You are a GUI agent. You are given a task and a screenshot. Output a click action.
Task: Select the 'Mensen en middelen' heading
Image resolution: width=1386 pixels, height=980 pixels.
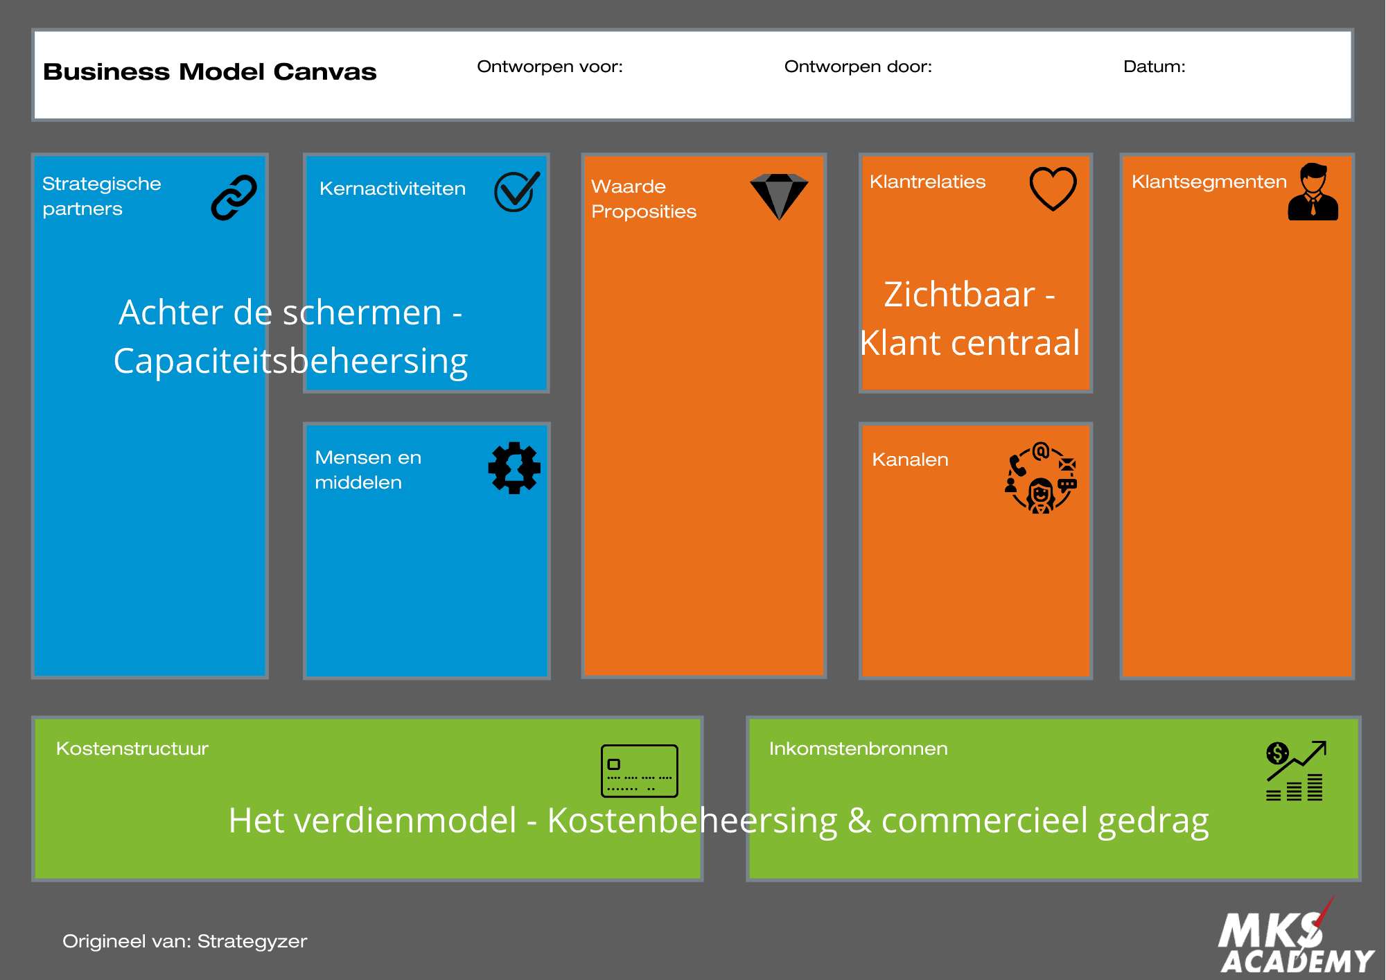[368, 470]
